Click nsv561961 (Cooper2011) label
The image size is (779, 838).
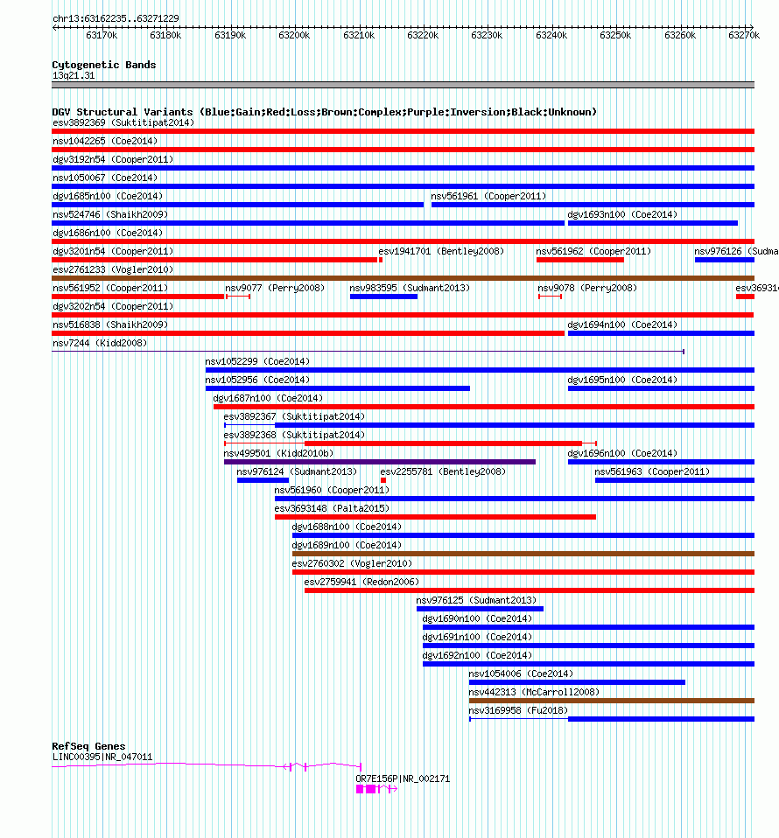point(488,196)
